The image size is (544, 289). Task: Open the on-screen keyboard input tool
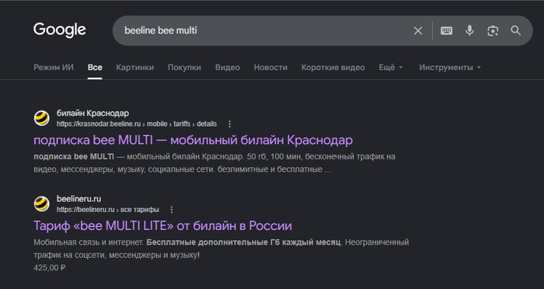(x=447, y=30)
